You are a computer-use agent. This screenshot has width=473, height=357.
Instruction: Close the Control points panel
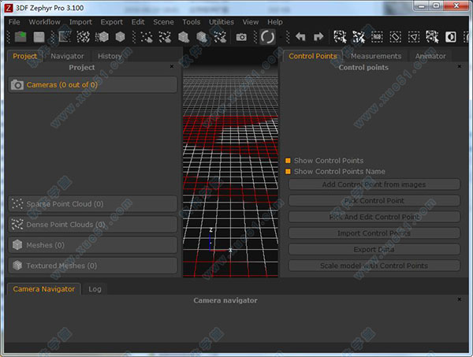point(460,66)
